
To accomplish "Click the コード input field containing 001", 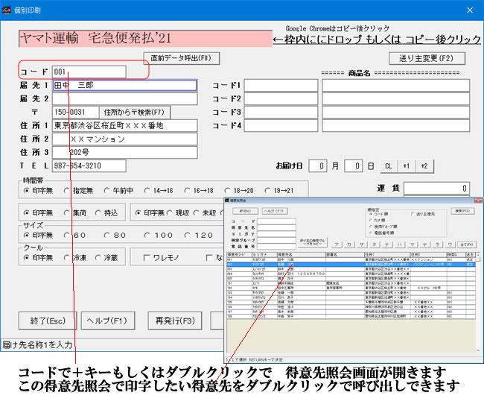I will 89,72.
